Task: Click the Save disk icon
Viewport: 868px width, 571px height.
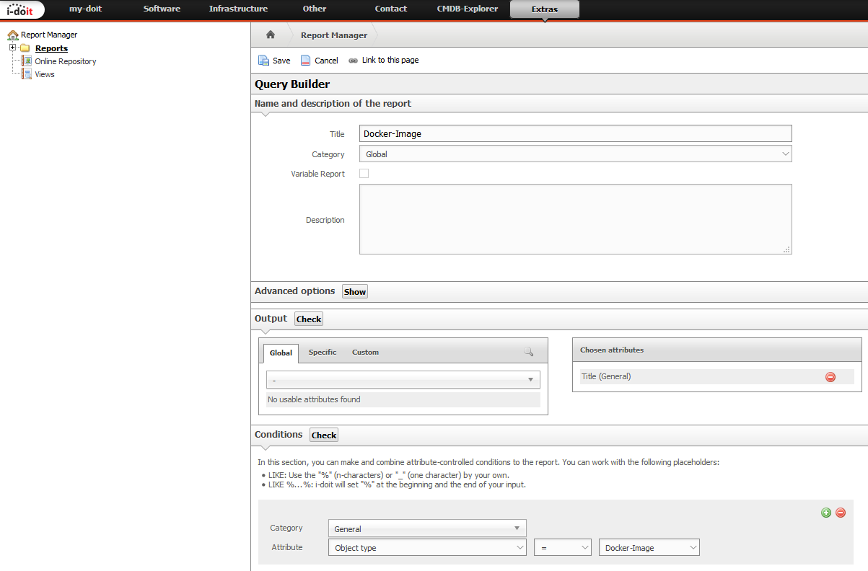Action: point(263,61)
